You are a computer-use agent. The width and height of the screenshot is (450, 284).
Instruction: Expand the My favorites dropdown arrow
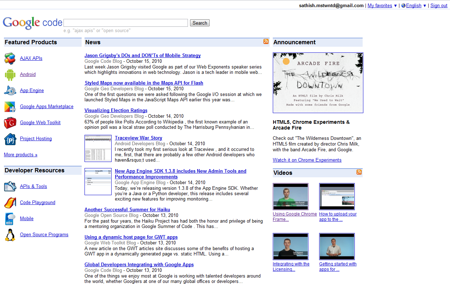395,5
